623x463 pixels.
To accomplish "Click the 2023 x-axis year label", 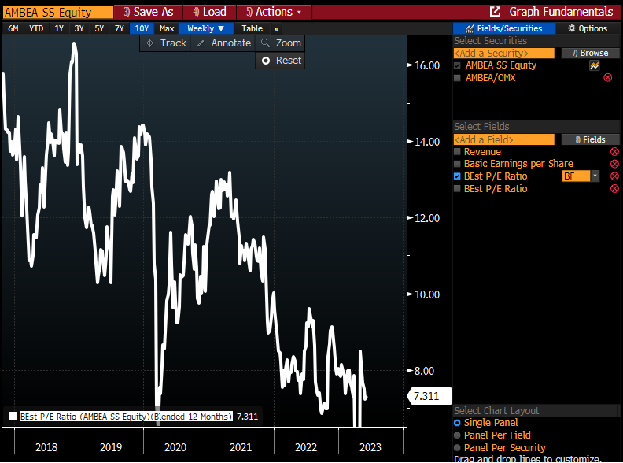I will [370, 447].
